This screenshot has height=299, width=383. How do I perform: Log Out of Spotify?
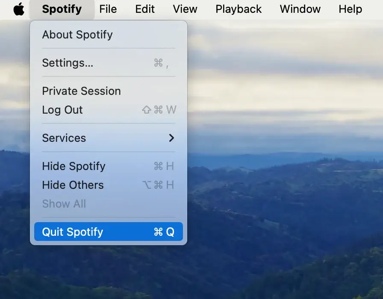tap(62, 110)
